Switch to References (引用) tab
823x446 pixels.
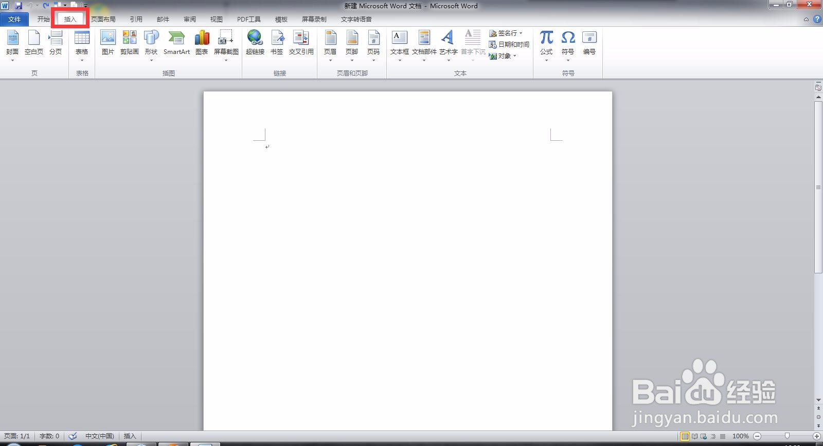point(136,19)
